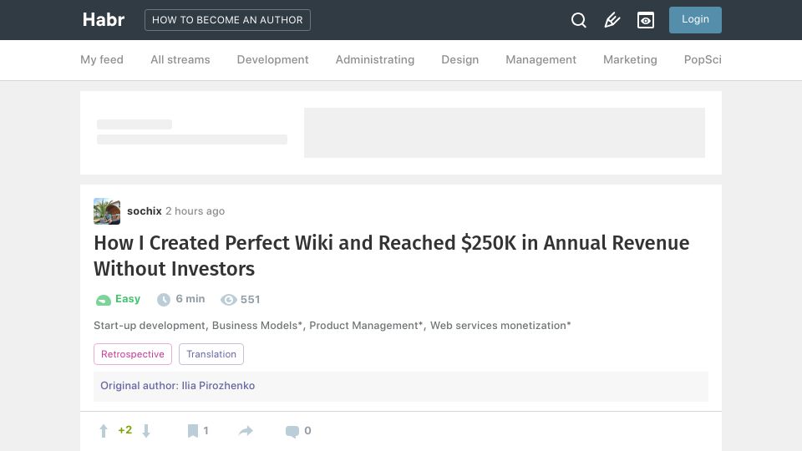The width and height of the screenshot is (802, 451).
Task: Open author profile sochix
Action: pyautogui.click(x=145, y=211)
